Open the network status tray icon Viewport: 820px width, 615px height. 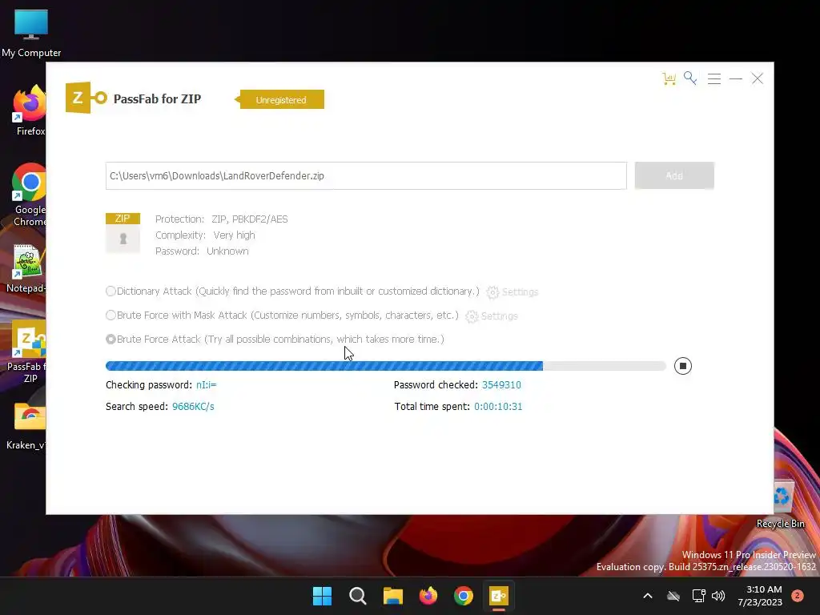point(698,596)
